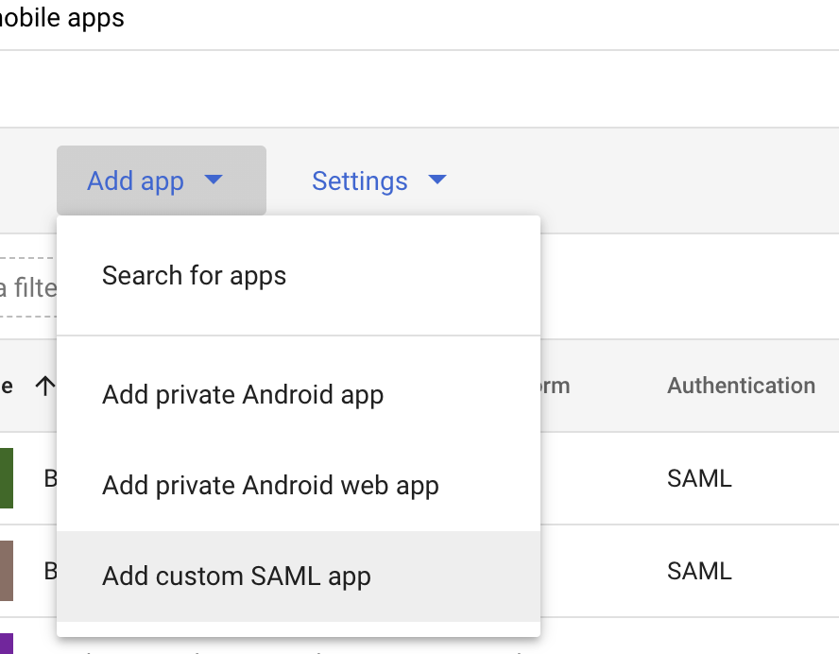Select Add private Android app
Screen dimensions: 839x654
coord(299,395)
